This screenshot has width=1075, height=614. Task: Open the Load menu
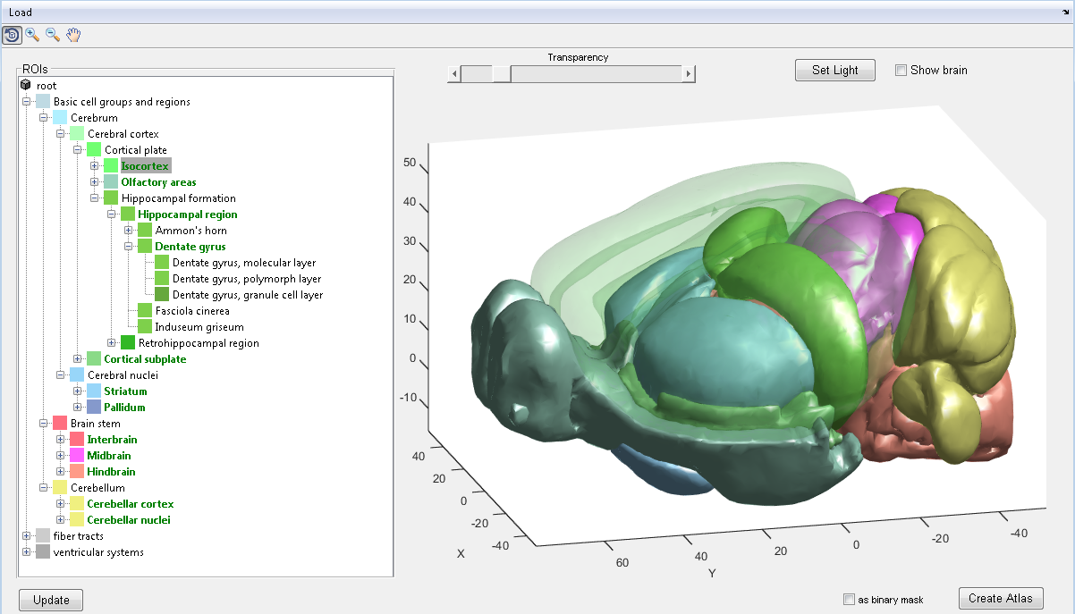pyautogui.click(x=21, y=13)
